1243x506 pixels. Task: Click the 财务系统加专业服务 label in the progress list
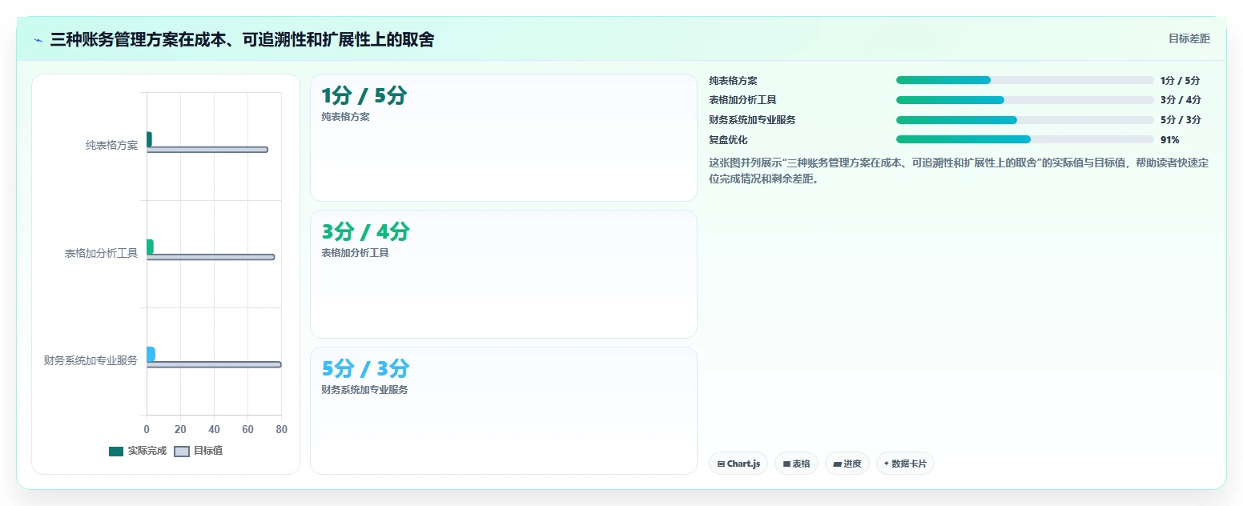point(752,120)
